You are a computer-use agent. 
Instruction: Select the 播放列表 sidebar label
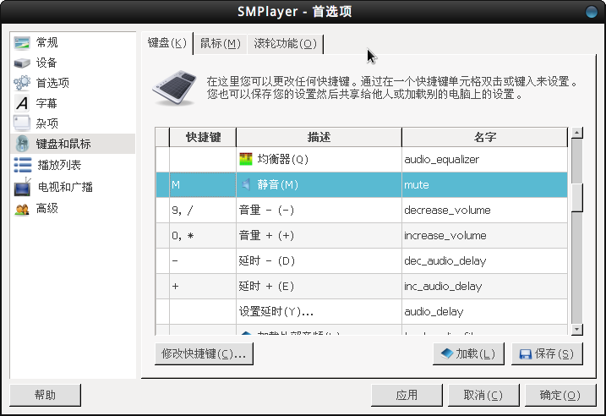tap(59, 165)
